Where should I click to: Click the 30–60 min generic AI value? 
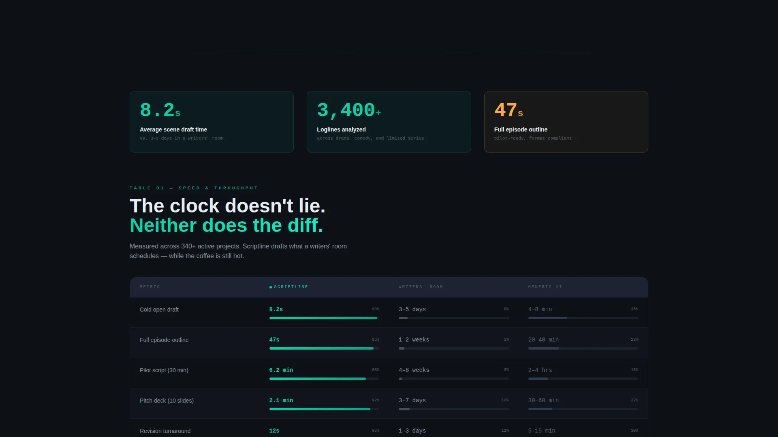point(543,400)
